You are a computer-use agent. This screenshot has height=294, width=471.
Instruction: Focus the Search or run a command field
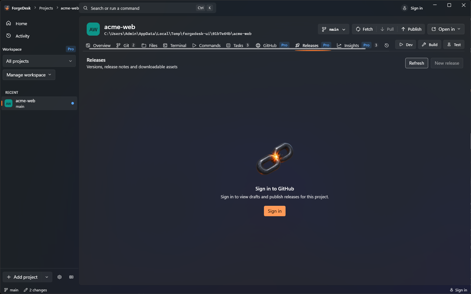[148, 8]
